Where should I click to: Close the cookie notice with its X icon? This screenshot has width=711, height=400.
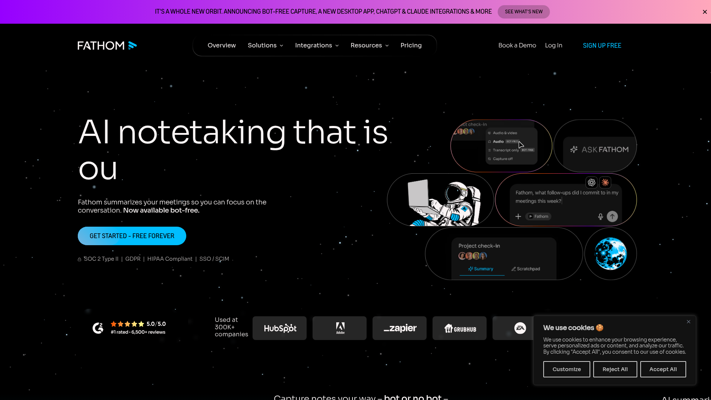click(x=688, y=321)
